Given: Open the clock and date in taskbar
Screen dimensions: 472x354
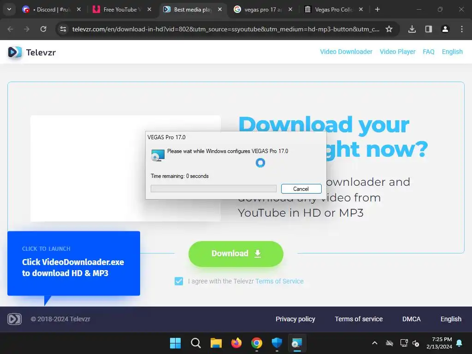Looking at the screenshot, I should (x=439, y=343).
